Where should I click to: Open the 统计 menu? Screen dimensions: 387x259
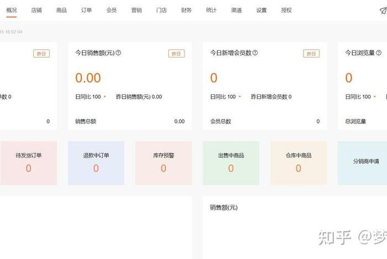point(211,10)
